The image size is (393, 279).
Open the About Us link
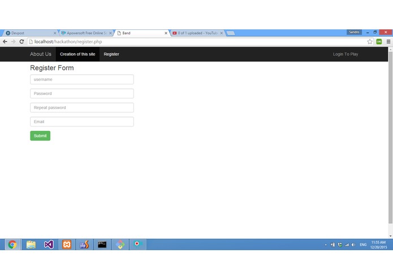point(41,54)
